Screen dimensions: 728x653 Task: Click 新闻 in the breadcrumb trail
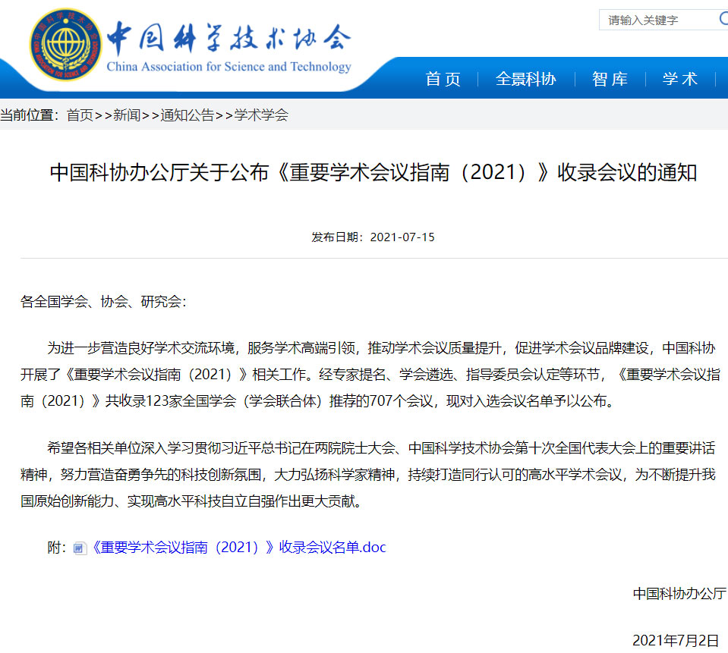click(127, 115)
